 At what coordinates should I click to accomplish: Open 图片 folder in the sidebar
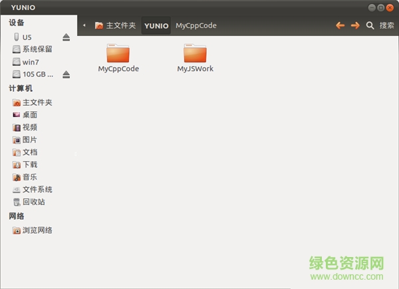30,140
